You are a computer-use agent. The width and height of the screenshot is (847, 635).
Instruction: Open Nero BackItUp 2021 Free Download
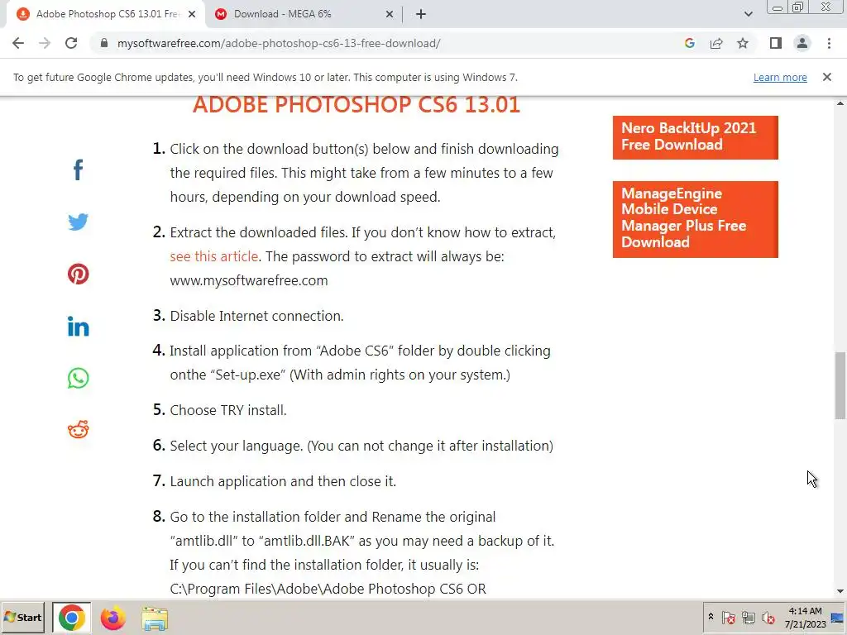coord(695,137)
